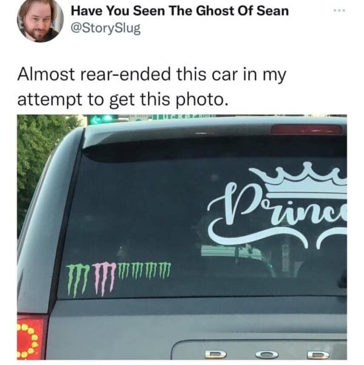Viewport: 364px width, 365px height.
Task: Click the large green Monster claw decal
Action: [x=78, y=280]
